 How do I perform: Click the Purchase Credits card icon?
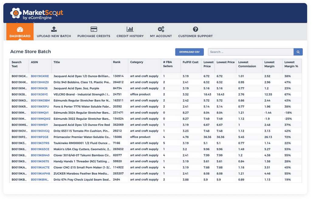pos(94,29)
